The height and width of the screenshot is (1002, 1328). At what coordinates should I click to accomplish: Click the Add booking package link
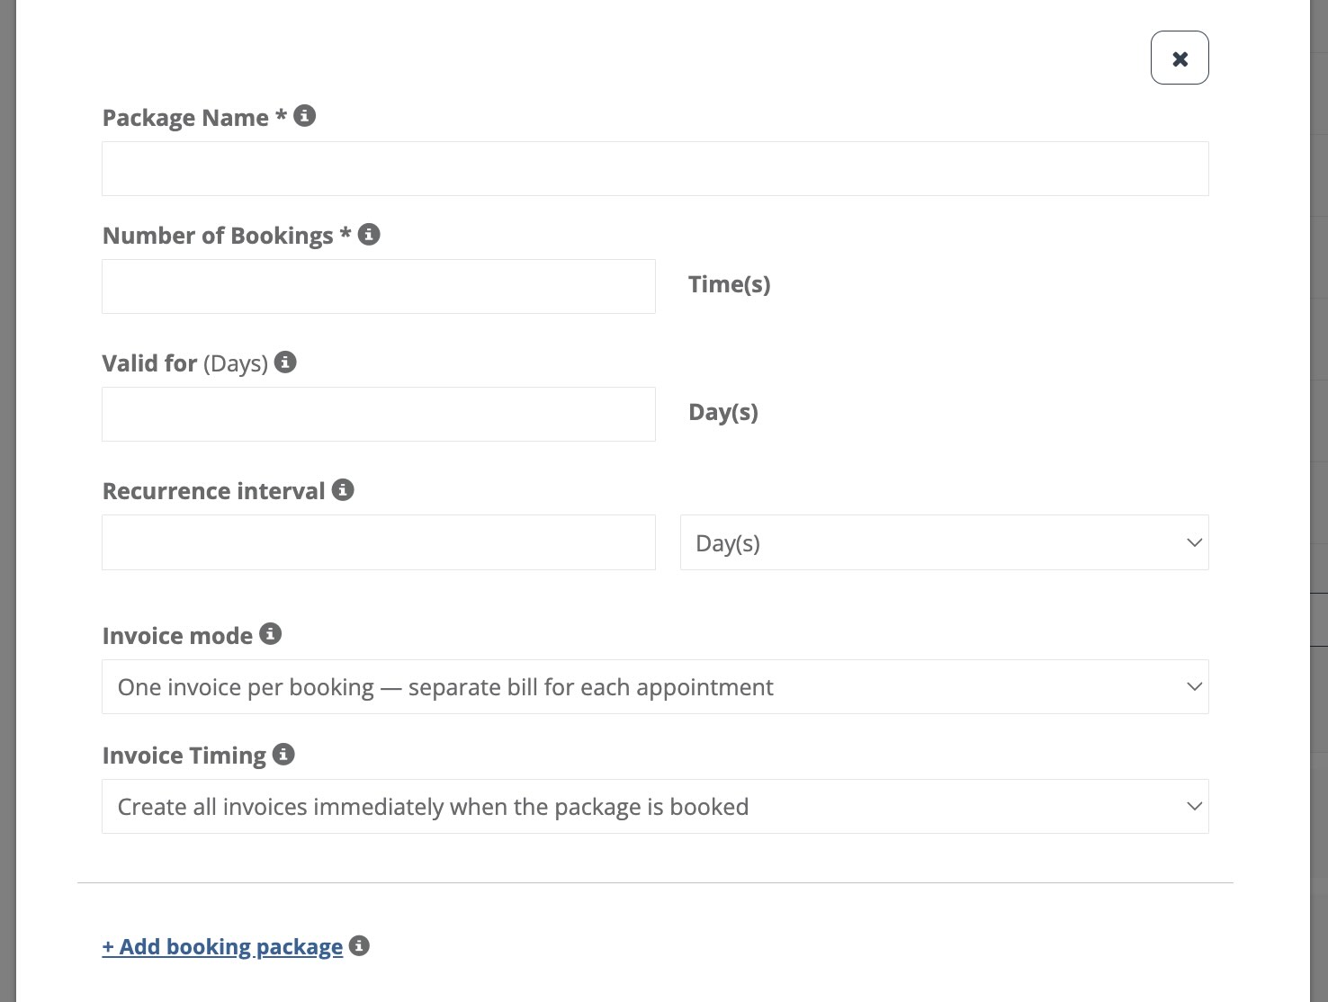(x=222, y=947)
